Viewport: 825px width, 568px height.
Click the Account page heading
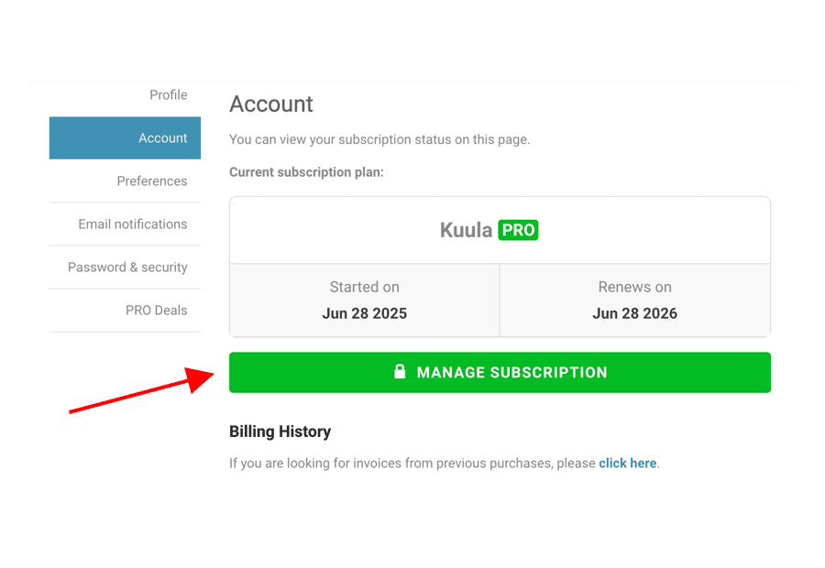271,104
